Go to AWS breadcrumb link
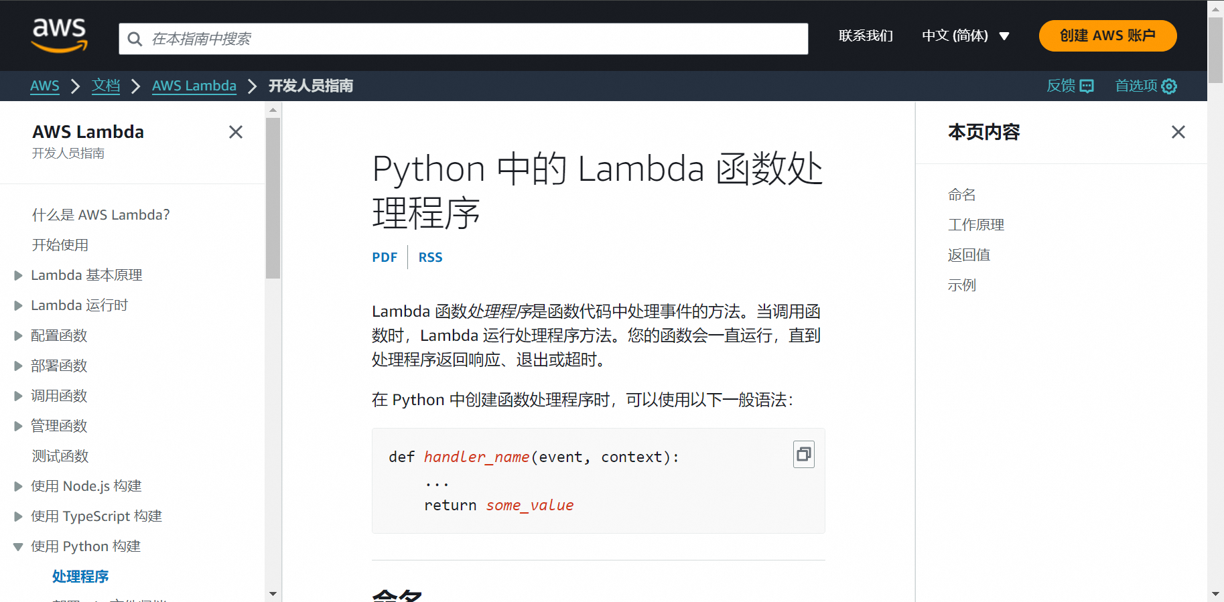Screen dimensions: 1224x602 tap(45, 86)
